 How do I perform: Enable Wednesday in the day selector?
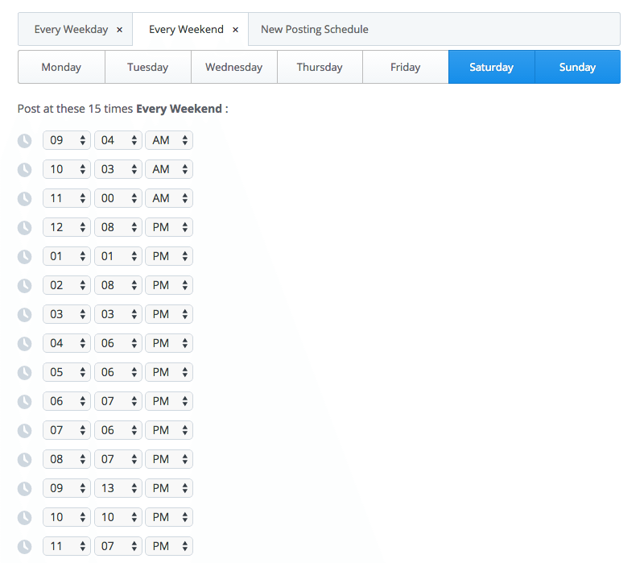[x=233, y=67]
